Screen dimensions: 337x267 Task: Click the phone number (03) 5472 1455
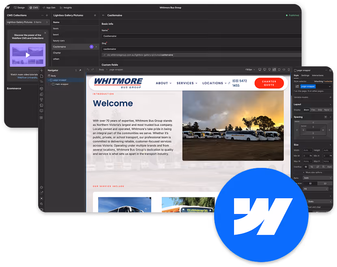(x=240, y=83)
